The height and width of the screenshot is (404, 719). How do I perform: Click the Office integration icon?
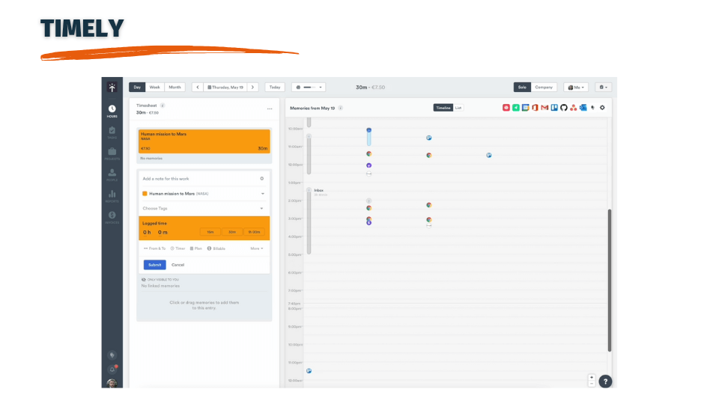click(x=535, y=108)
